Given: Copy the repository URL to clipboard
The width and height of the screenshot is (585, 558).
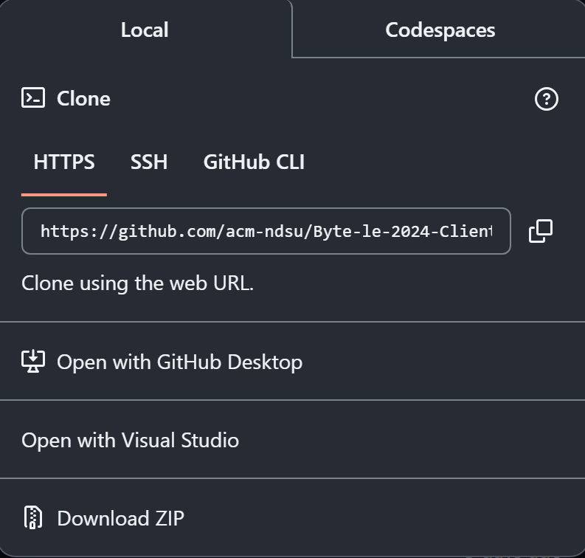Looking at the screenshot, I should pyautogui.click(x=541, y=231).
